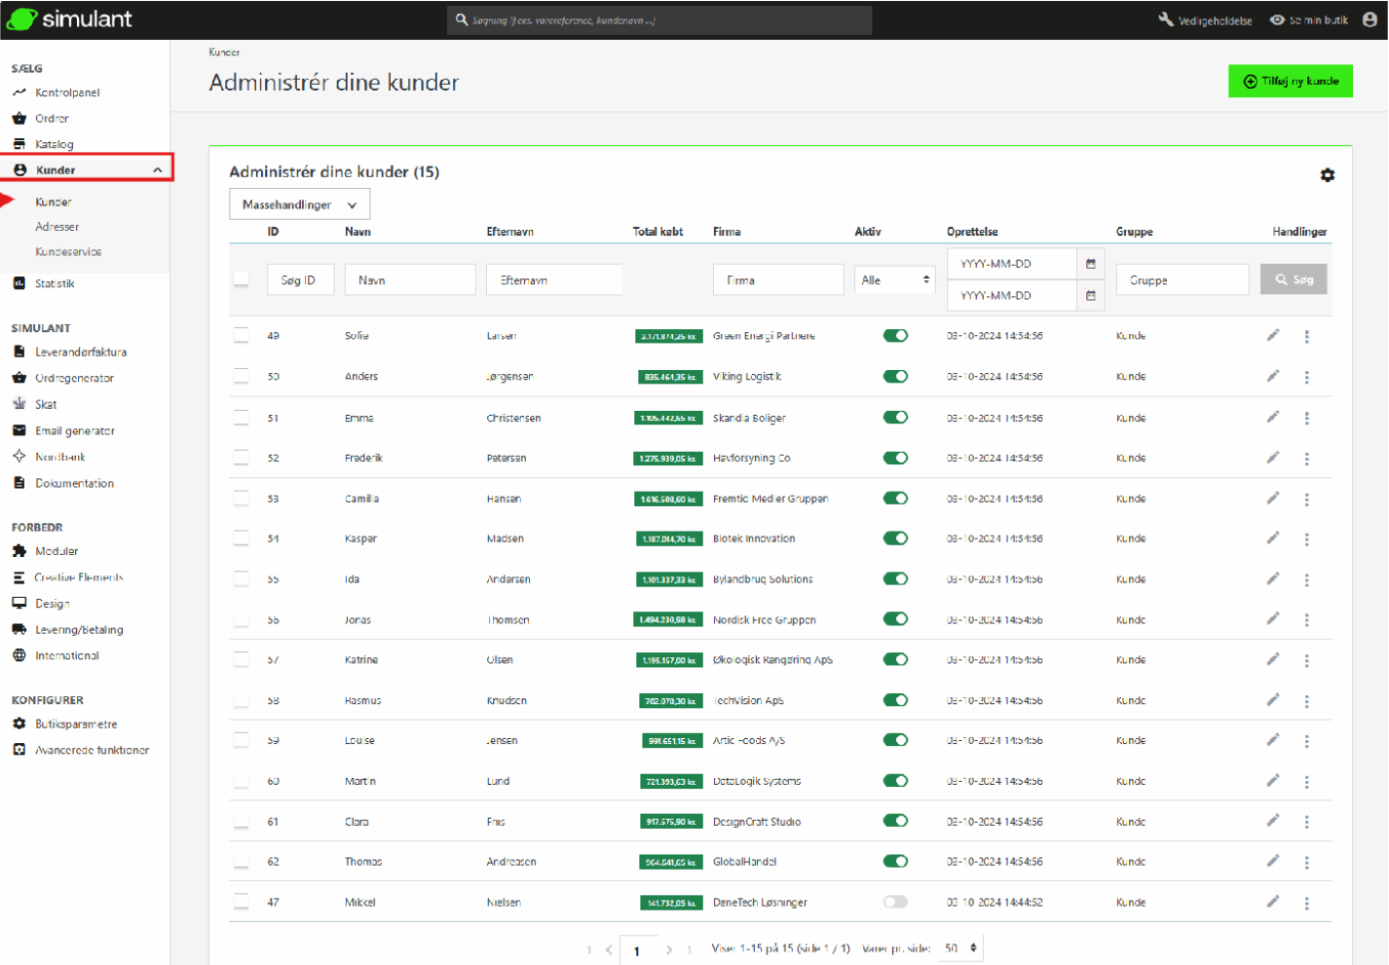
Task: Open Adresser in the sidebar submenu
Action: (x=57, y=227)
